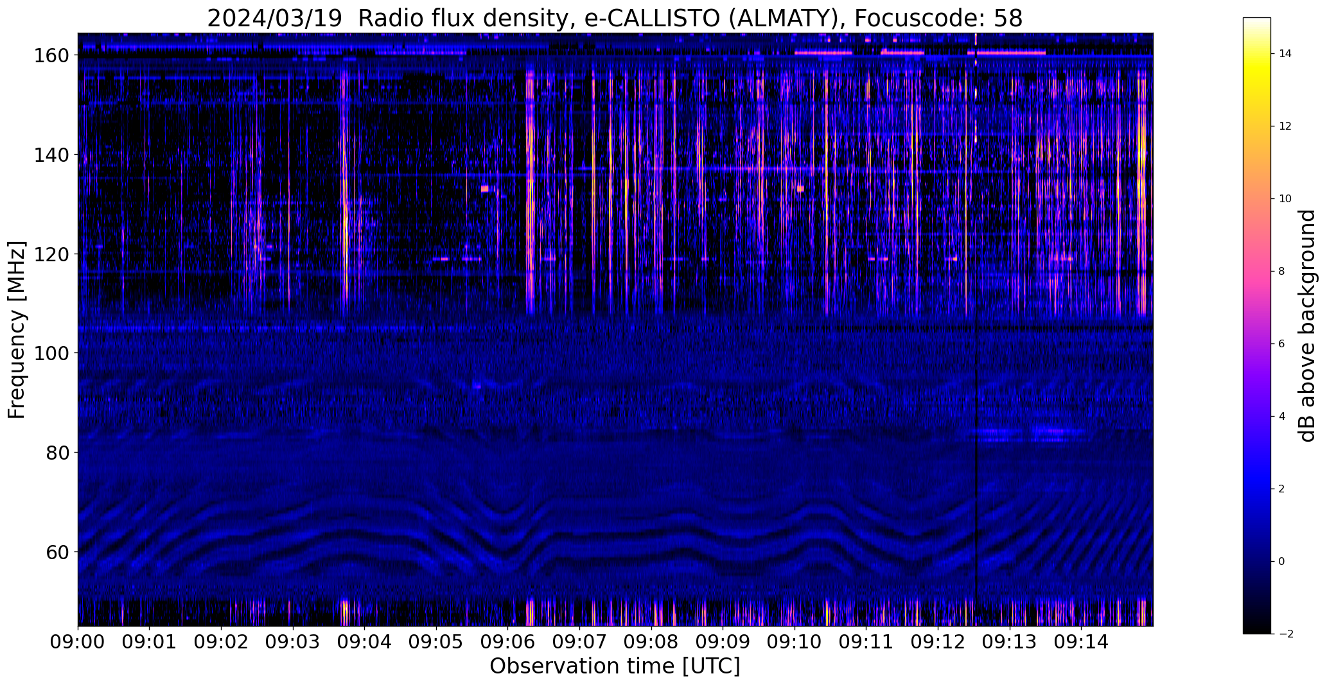Click time tick label 09:02
This screenshot has height=685, width=1327.
221,642
